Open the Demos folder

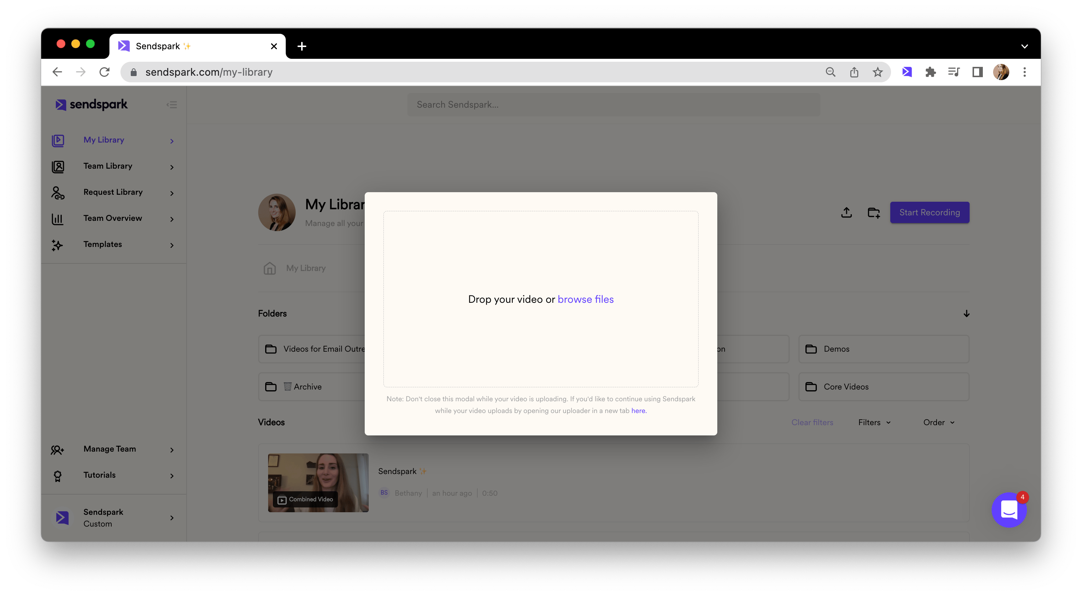(883, 349)
